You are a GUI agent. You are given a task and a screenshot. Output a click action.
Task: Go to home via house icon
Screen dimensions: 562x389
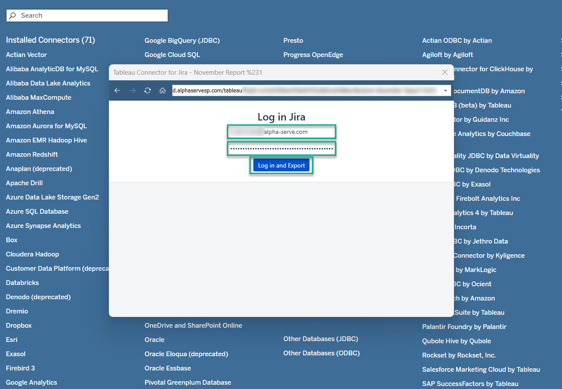click(x=163, y=91)
